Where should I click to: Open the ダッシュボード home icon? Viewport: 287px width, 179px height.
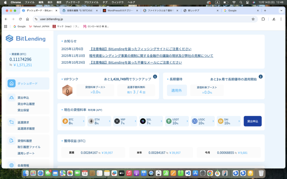[x=11, y=83]
